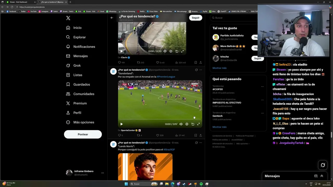Open Spotify from the Windows taskbar

(201, 184)
